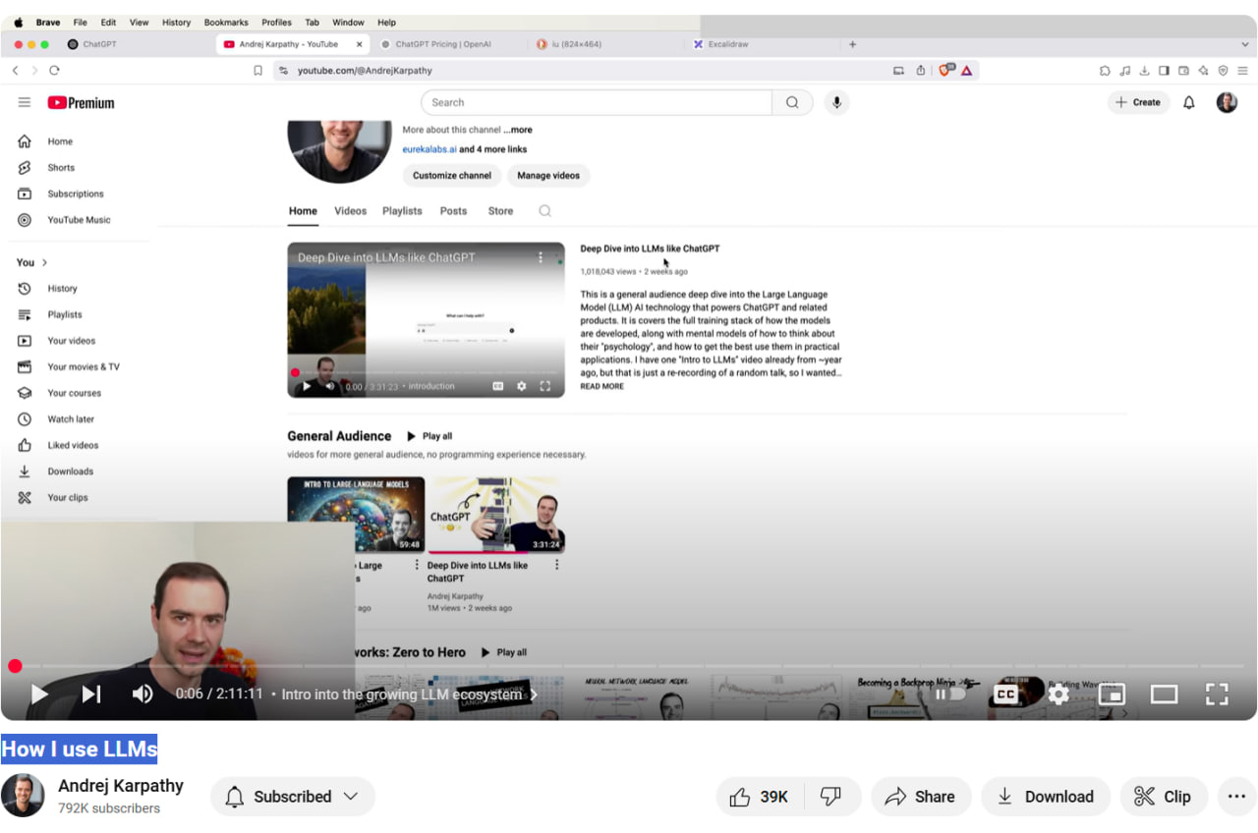Click Customize channel button
This screenshot has height=833, width=1258.
point(451,176)
